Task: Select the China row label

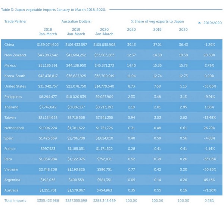Action: pyautogui.click(x=9, y=44)
